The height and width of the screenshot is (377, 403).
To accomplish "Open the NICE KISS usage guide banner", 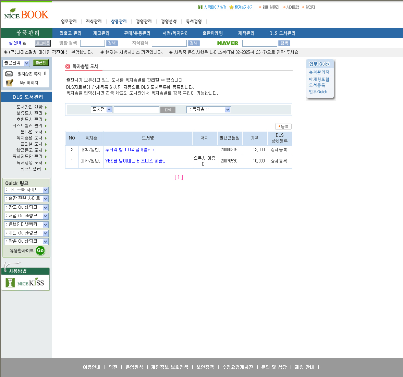I will click(26, 282).
